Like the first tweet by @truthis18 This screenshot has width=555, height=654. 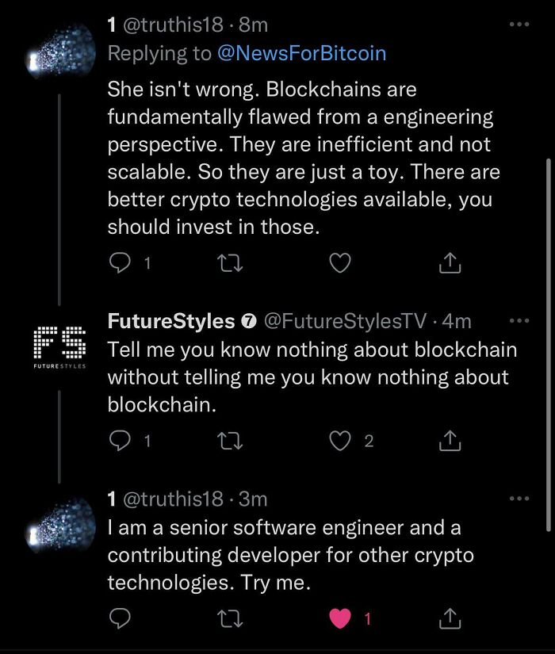click(339, 262)
